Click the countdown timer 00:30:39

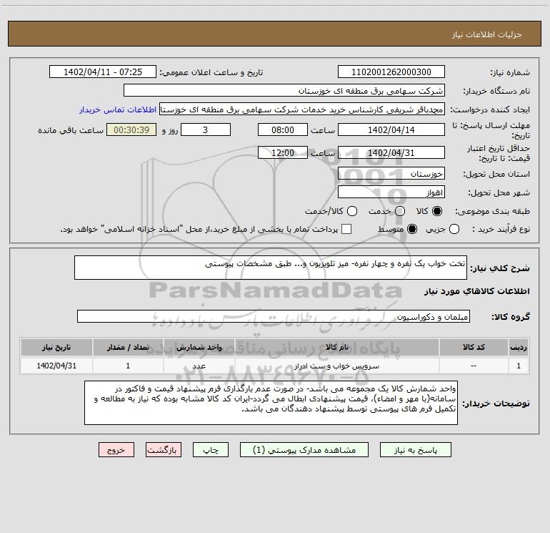coord(131,129)
